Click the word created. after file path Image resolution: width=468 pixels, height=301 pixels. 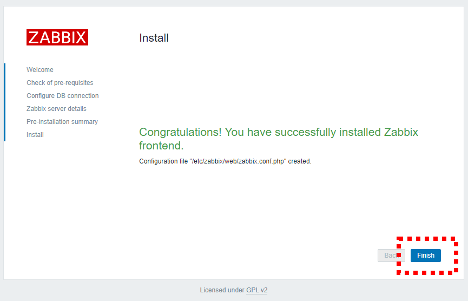coord(300,161)
